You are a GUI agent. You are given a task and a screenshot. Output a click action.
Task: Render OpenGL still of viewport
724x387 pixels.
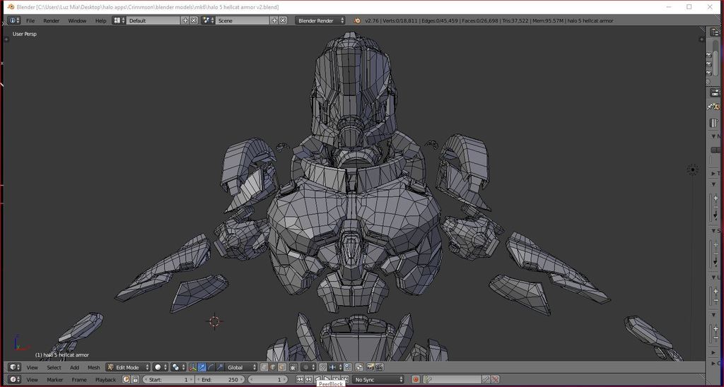(x=370, y=367)
